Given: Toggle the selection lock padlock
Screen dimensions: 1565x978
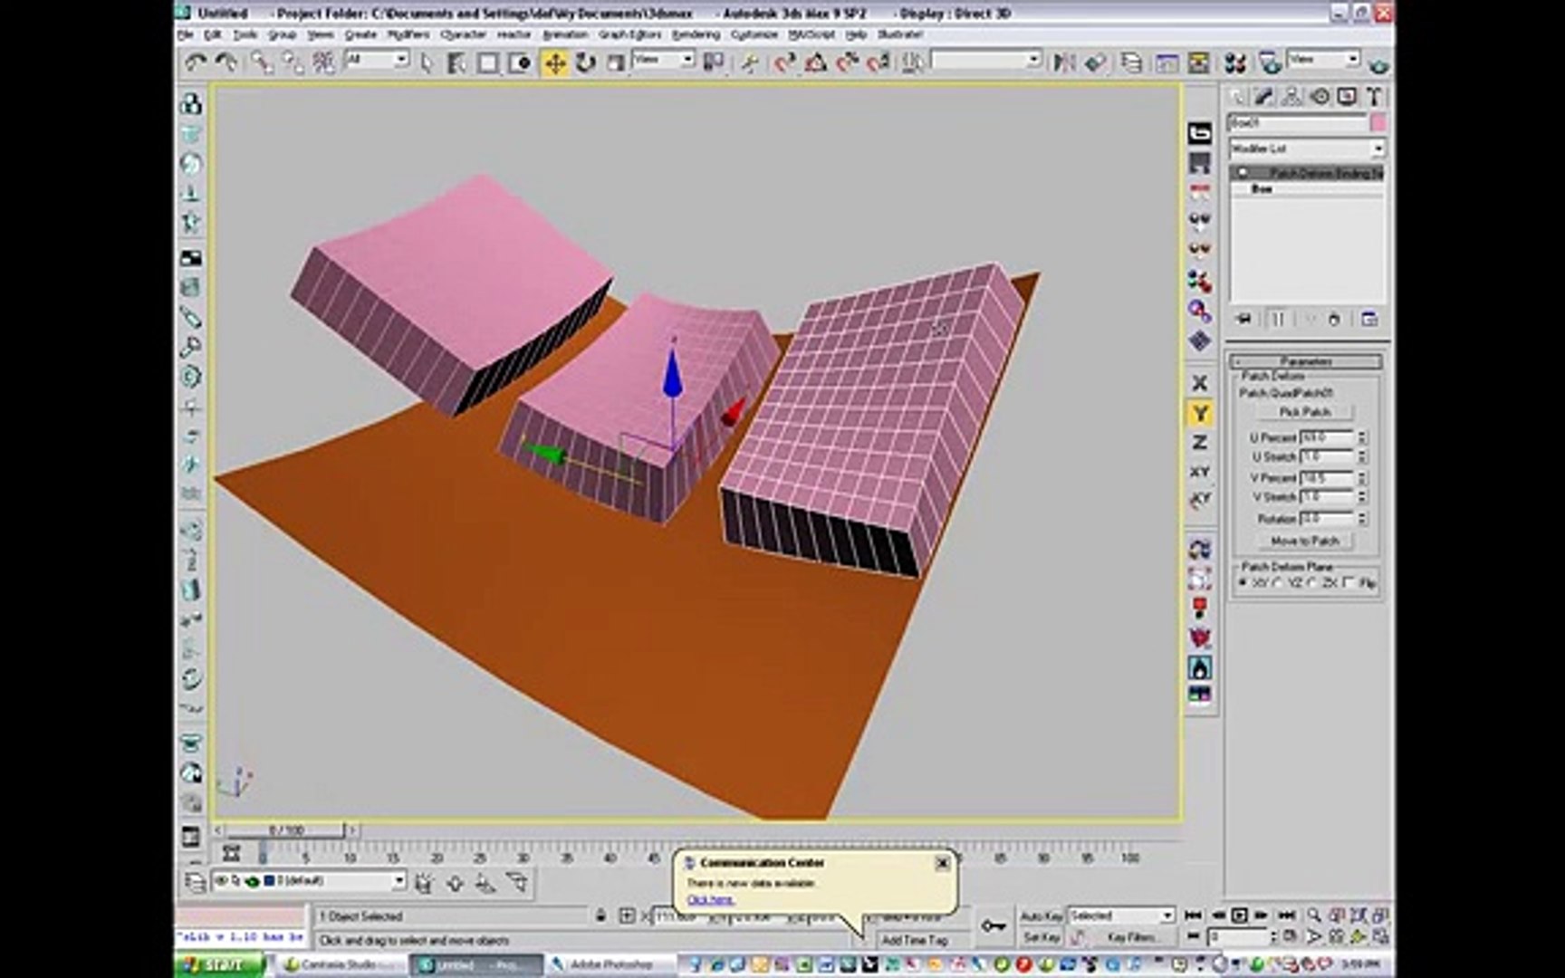Looking at the screenshot, I should pyautogui.click(x=600, y=916).
